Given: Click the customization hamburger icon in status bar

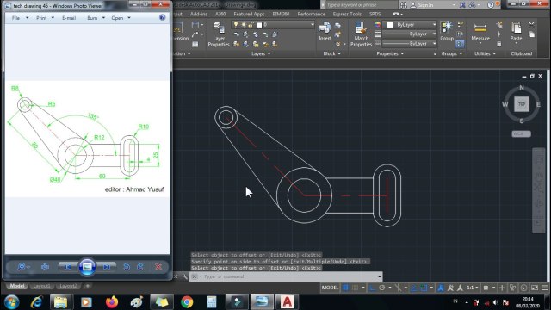Looking at the screenshot, I should click(545, 288).
